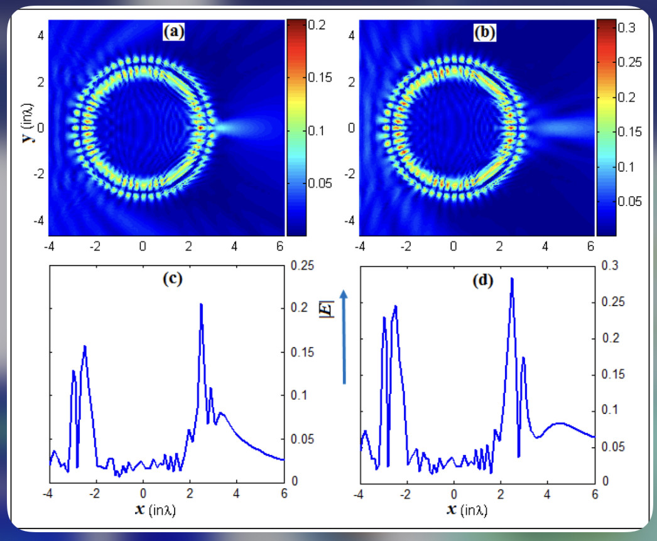Click the x (inλ) label under plot (d)

click(x=465, y=510)
